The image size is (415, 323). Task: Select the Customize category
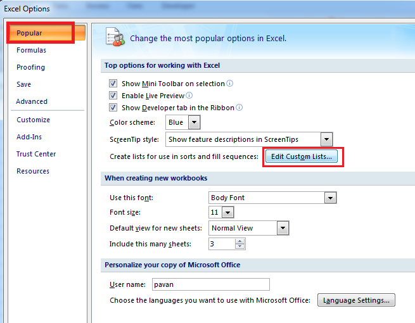pyautogui.click(x=33, y=120)
